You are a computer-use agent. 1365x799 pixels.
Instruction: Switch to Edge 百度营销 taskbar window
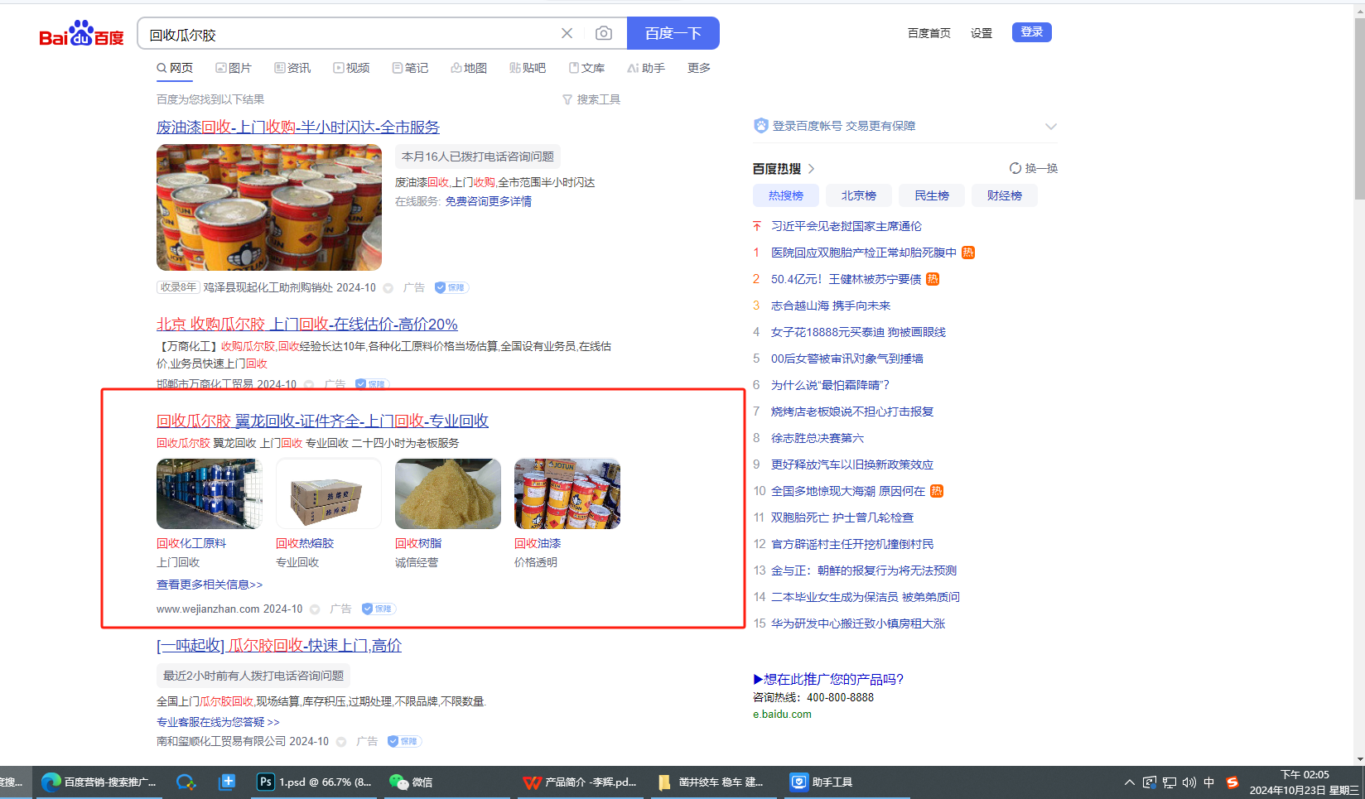(x=98, y=782)
